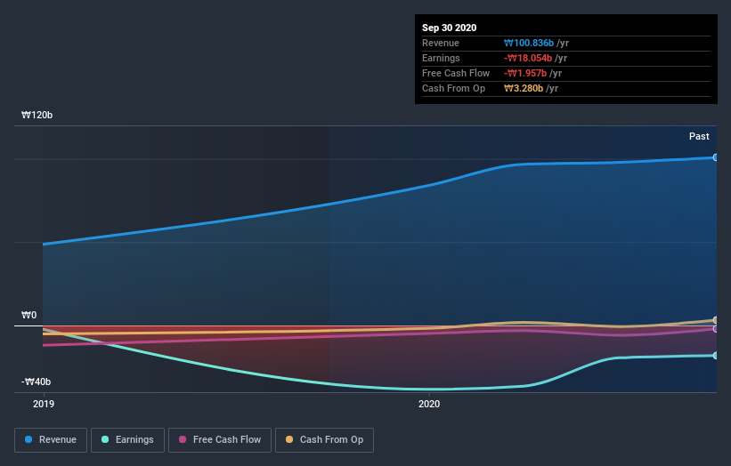Click the -₩40b y-axis label
The width and height of the screenshot is (731, 466).
pos(36,382)
